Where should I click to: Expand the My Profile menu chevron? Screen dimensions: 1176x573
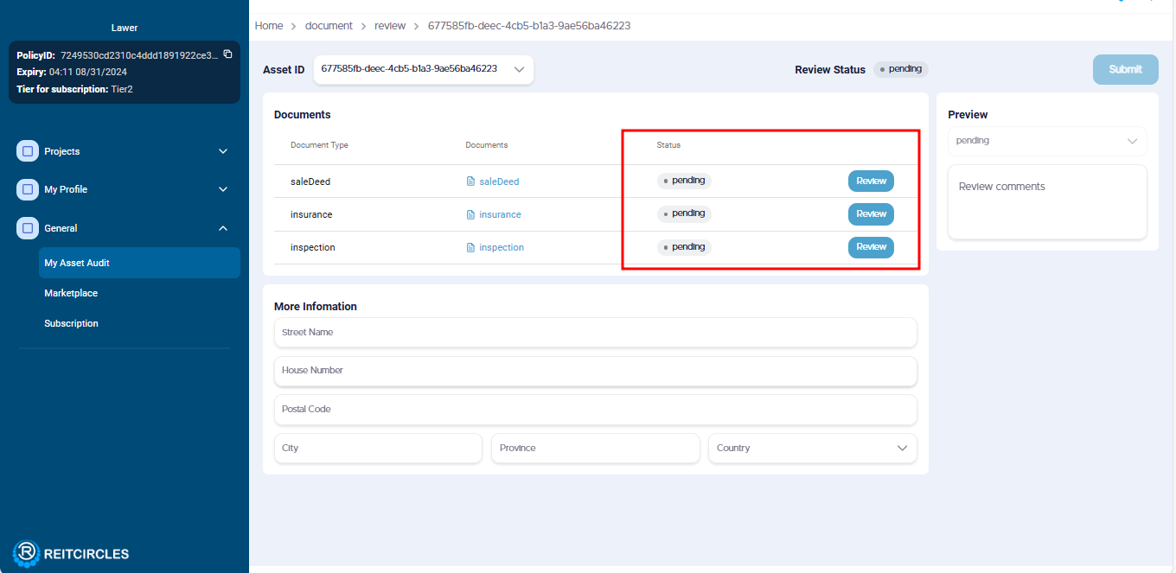(x=223, y=189)
